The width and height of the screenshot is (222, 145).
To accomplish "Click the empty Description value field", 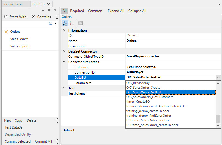I will pyautogui.click(x=173, y=46).
